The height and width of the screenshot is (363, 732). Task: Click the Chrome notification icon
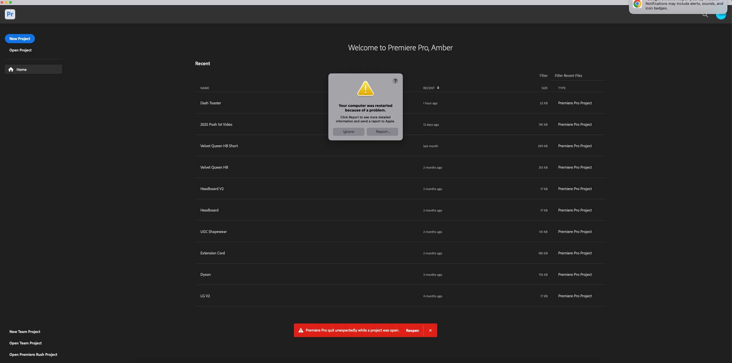point(637,4)
